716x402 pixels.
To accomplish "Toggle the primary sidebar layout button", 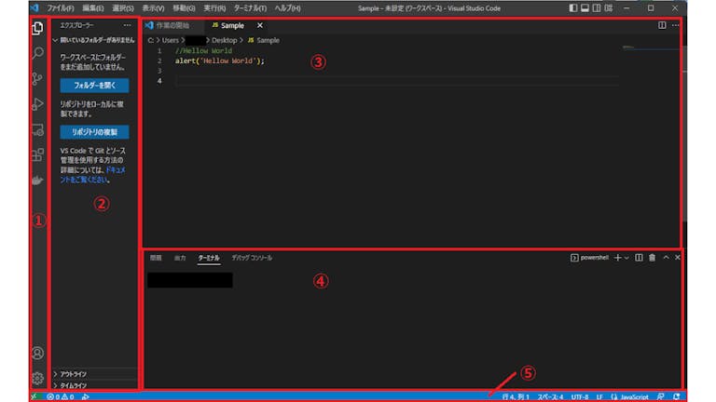I will [572, 7].
